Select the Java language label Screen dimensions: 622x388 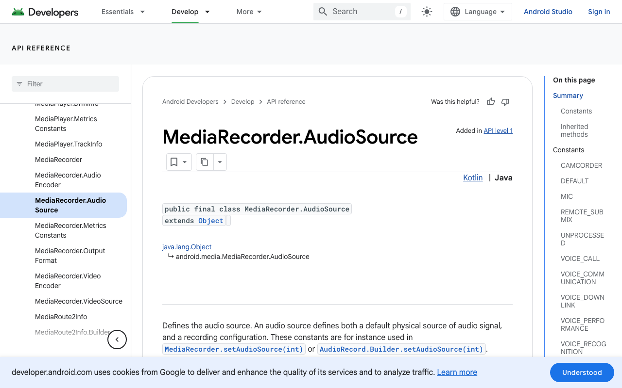coord(503,178)
